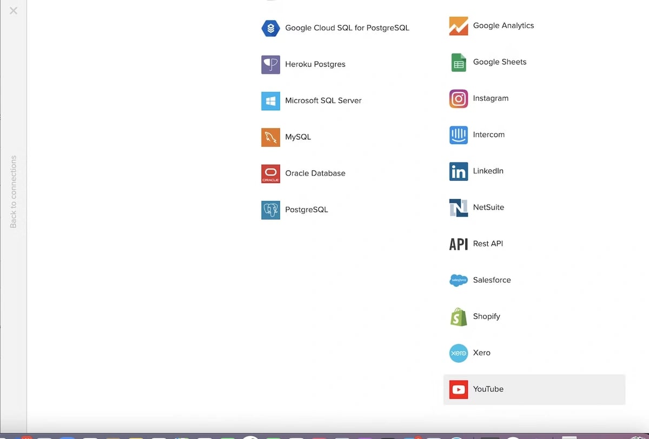Viewport: 649px width, 439px height.
Task: Pick the Microsoft SQL Server icon
Action: coord(270,100)
